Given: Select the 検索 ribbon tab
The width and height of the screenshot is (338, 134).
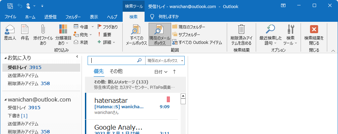Looking at the screenshot, I should [x=133, y=17].
